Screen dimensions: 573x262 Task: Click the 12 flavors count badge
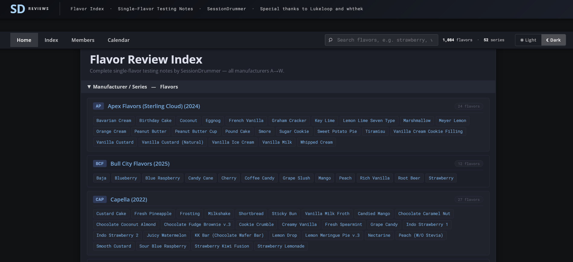coord(468,164)
